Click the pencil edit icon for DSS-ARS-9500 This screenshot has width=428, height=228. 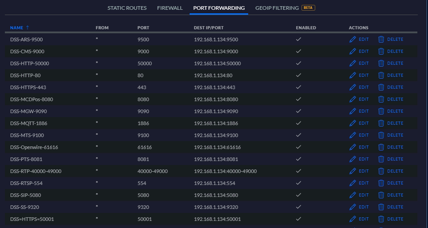pyautogui.click(x=353, y=39)
